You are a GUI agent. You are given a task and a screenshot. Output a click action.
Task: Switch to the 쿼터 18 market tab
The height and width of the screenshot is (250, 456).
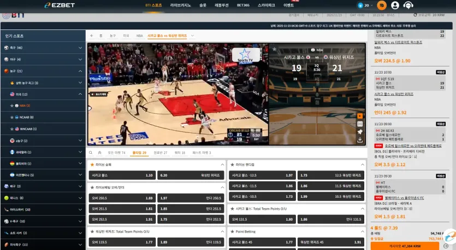coord(180,153)
